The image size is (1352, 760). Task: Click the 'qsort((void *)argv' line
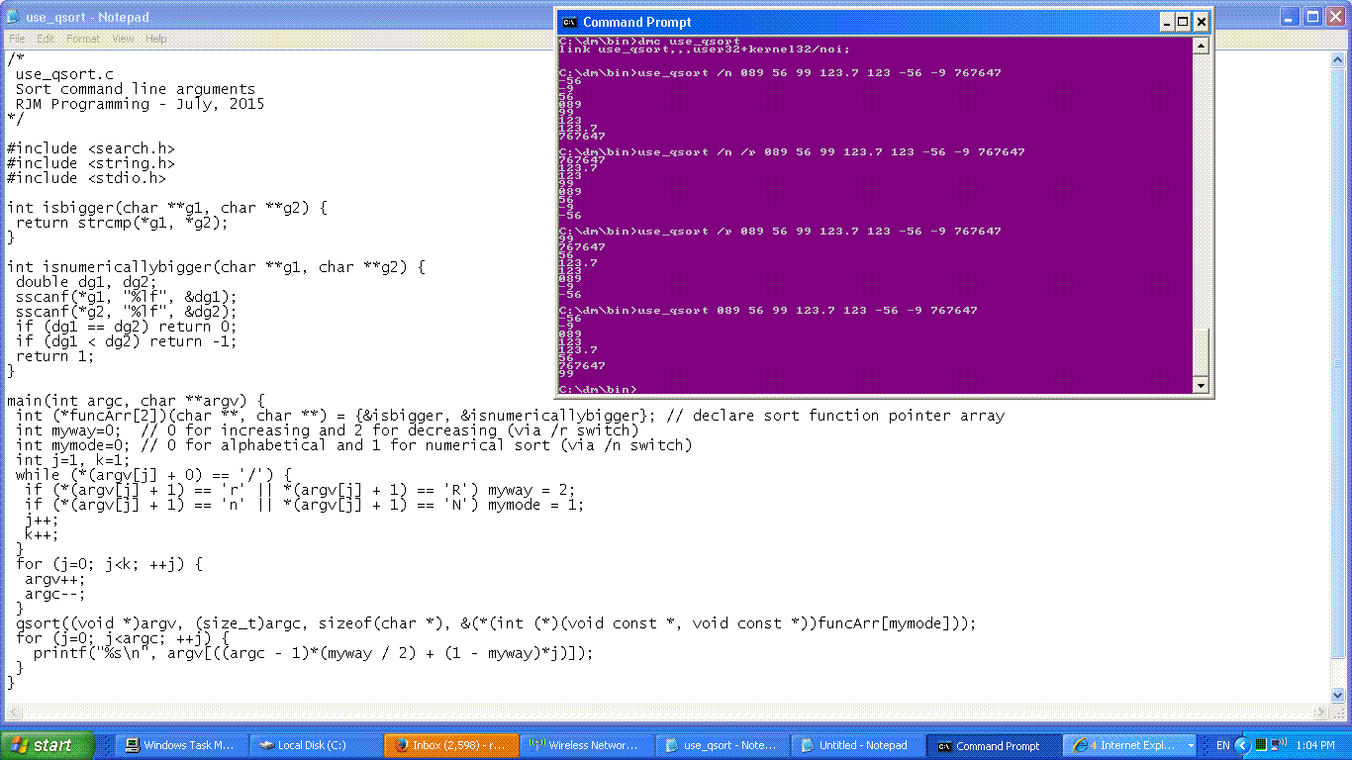click(x=497, y=623)
